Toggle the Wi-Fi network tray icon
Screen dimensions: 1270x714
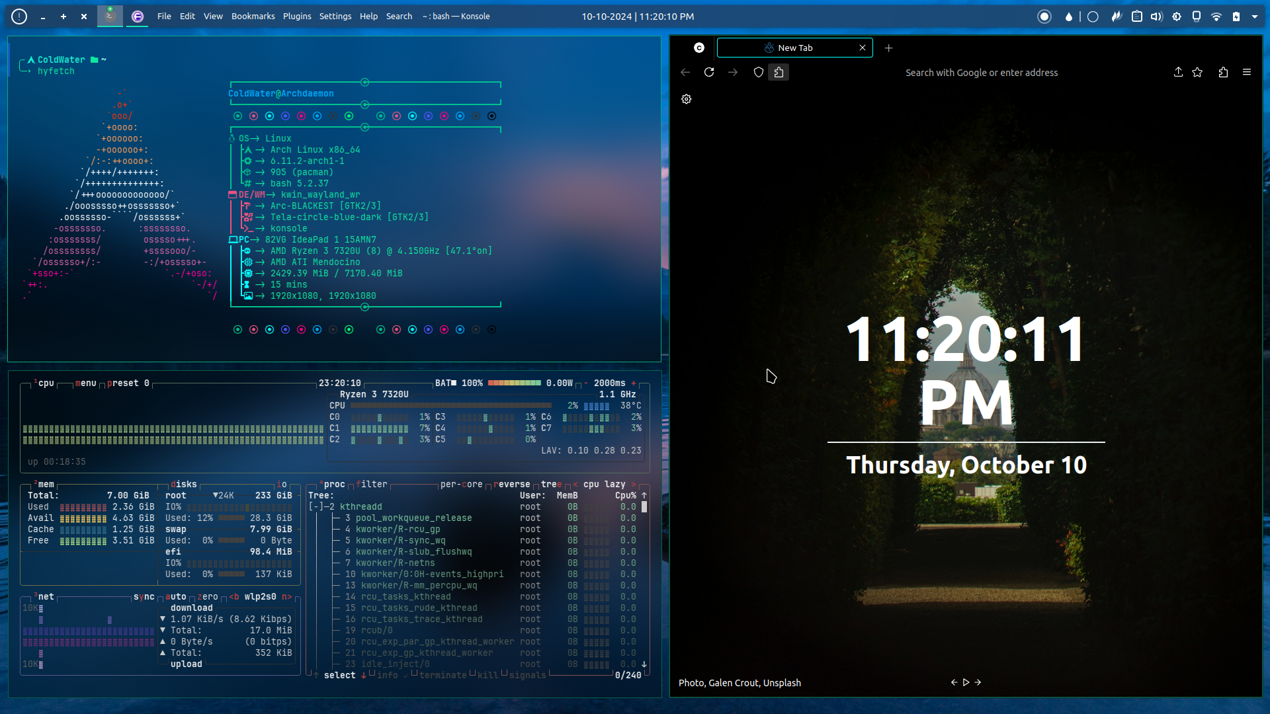pyautogui.click(x=1216, y=17)
